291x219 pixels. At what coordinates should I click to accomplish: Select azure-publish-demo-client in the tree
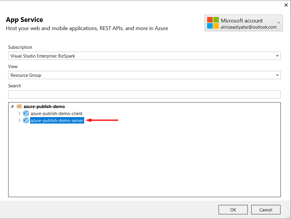56,114
